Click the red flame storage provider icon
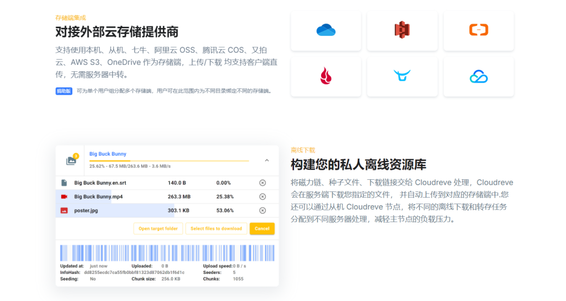 326,76
